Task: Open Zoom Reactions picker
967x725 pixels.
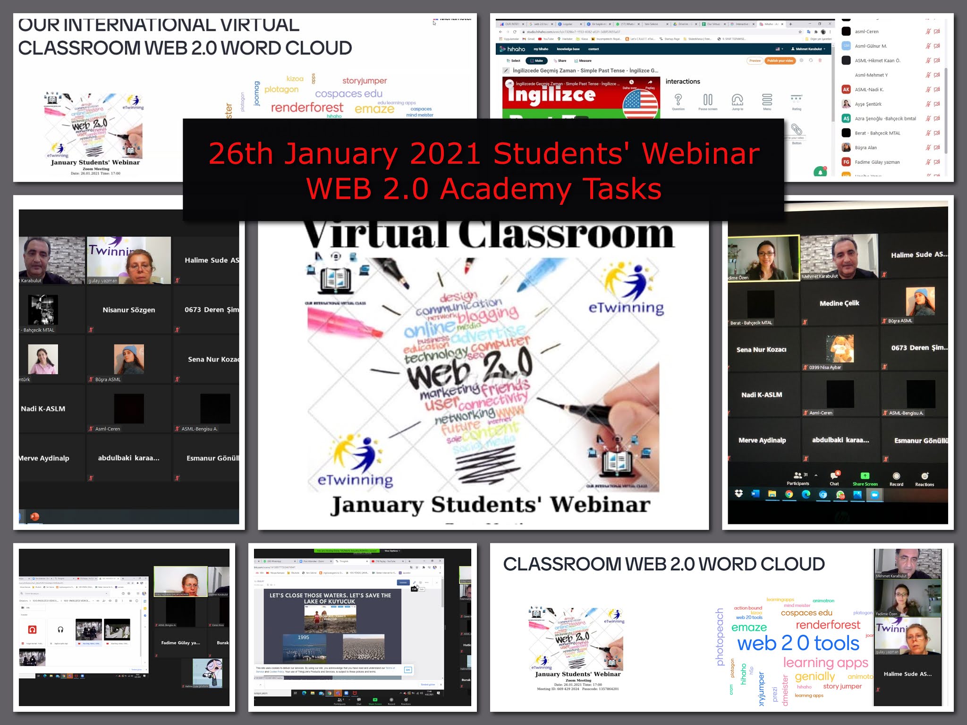Action: pyautogui.click(x=924, y=477)
